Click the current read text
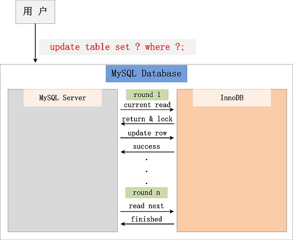The height and width of the screenshot is (240, 293). coord(147,105)
